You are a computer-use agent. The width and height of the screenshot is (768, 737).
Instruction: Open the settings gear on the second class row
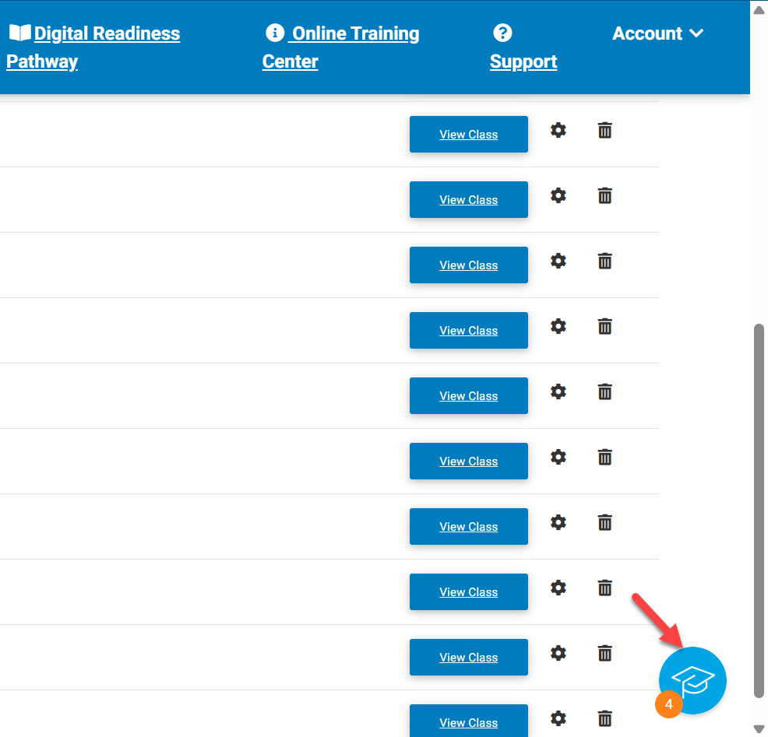click(558, 195)
